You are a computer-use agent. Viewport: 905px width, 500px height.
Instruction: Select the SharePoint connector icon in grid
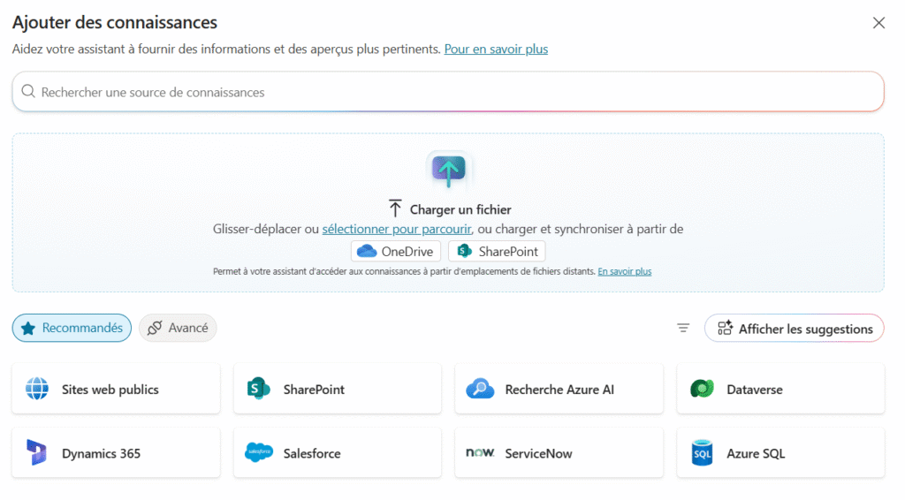259,389
